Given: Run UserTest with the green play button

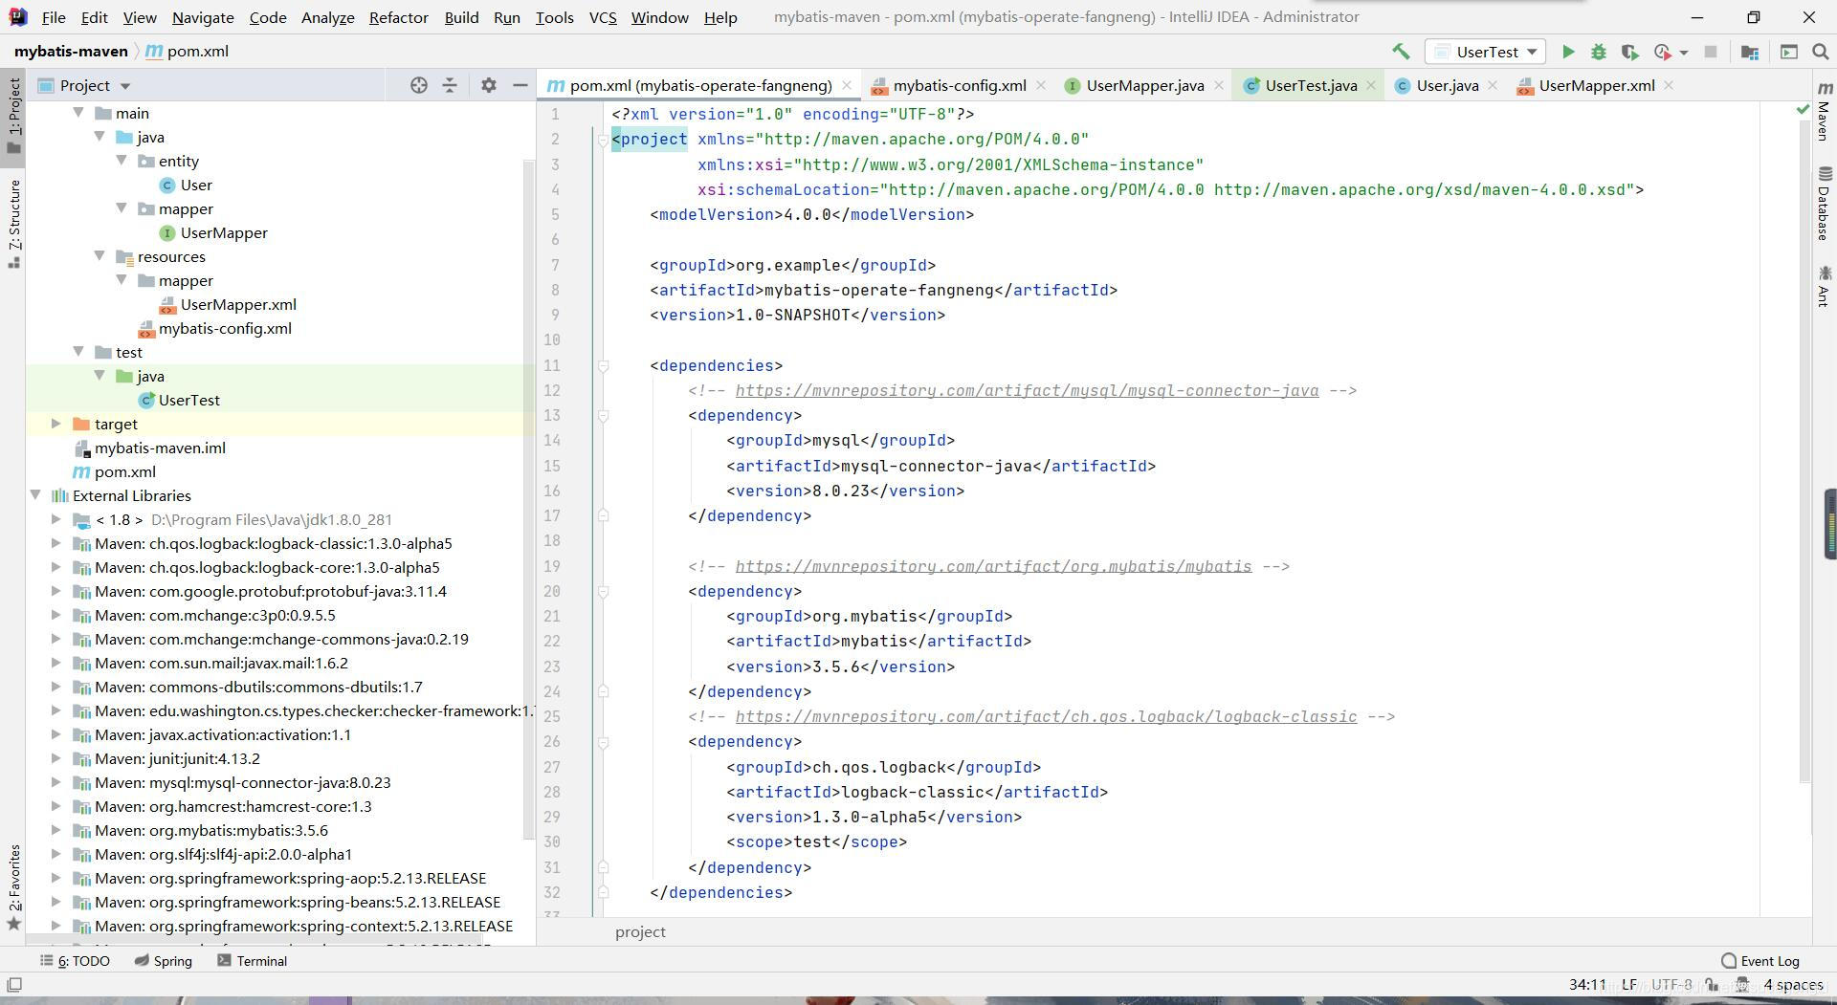Looking at the screenshot, I should tap(1568, 52).
